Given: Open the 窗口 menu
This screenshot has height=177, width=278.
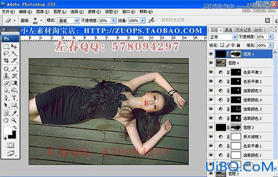Looking at the screenshot, I should point(129,12).
